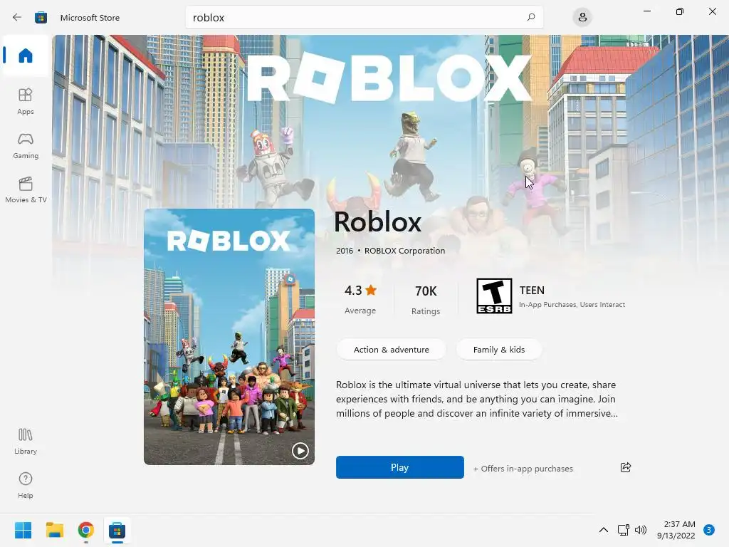Select the Action & adventure category tag

tap(391, 349)
